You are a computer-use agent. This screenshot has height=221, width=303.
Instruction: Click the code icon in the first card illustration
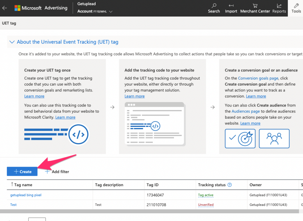(x=78, y=134)
